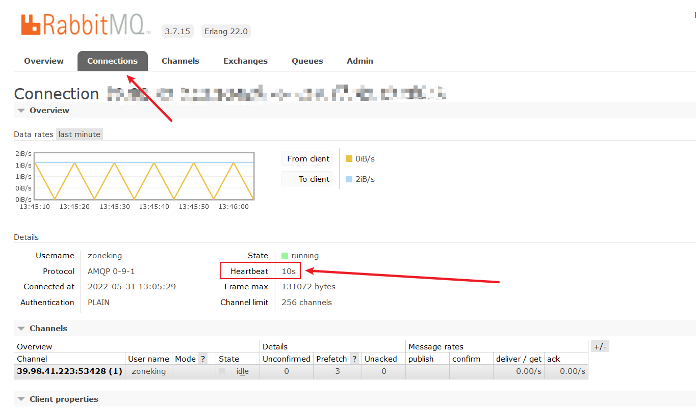Toggle table columns with +/- button
This screenshot has height=409, width=696.
pyautogui.click(x=600, y=346)
